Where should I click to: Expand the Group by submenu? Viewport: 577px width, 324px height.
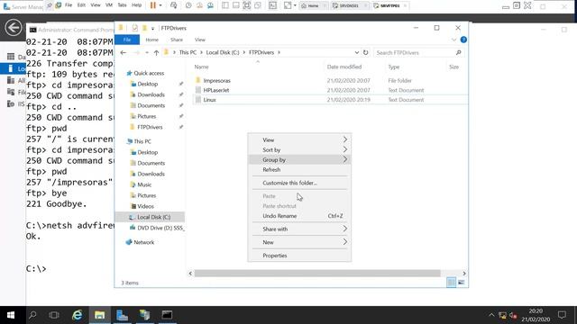point(345,159)
